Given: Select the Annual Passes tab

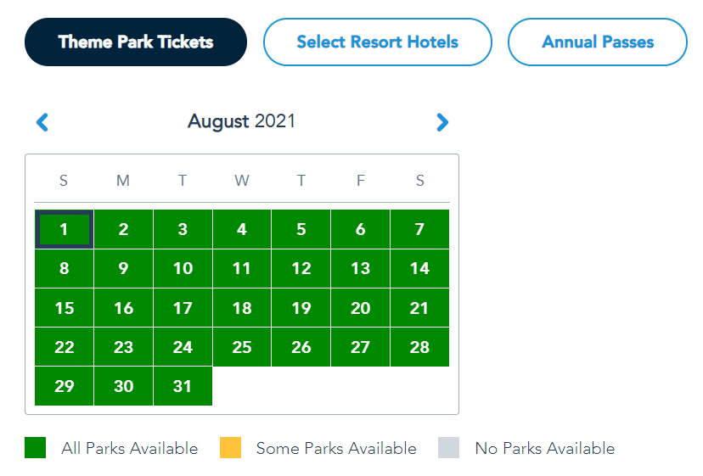Looking at the screenshot, I should (x=597, y=42).
